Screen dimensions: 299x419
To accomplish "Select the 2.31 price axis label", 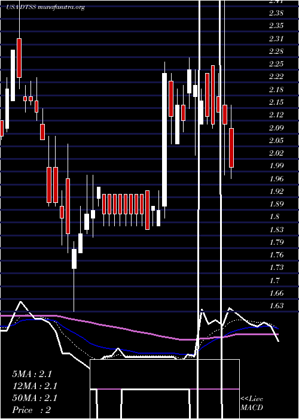I will [276, 38].
